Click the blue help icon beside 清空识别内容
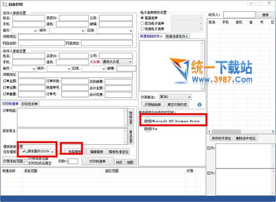The image size is (276, 202). [x=199, y=105]
